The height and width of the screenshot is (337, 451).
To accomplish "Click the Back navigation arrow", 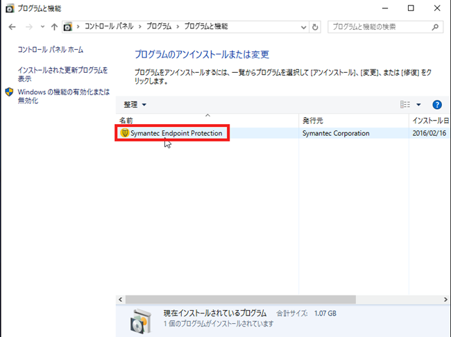I will tap(12, 27).
